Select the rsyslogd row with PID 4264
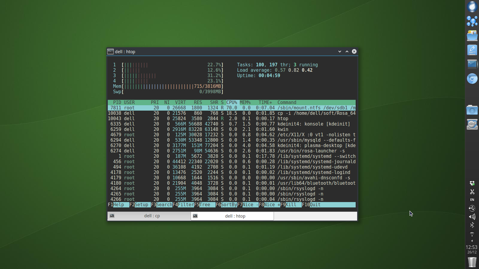The image size is (479, 269). 232,189
